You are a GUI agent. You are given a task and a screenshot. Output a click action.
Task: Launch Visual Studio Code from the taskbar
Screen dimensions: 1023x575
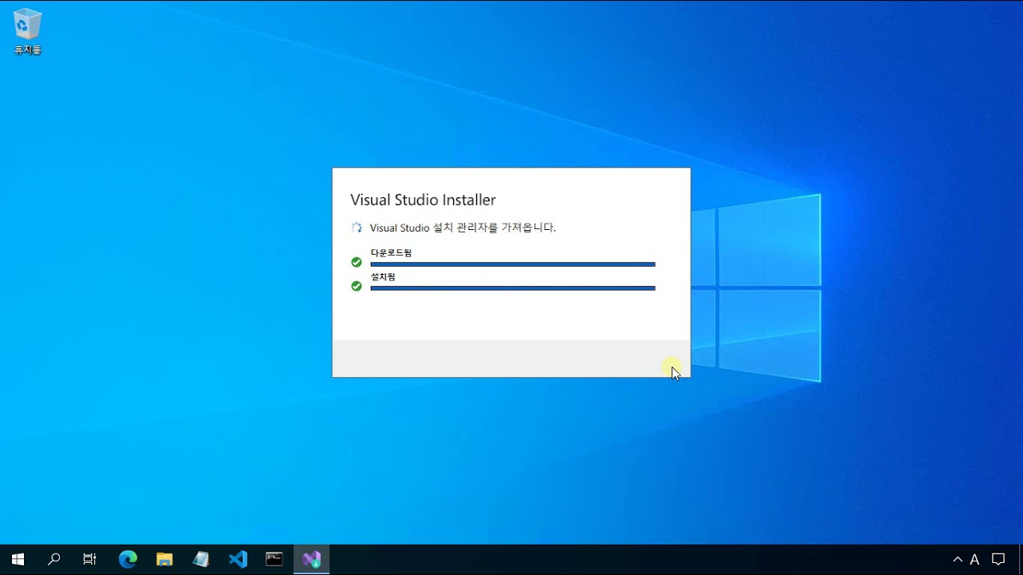pyautogui.click(x=238, y=559)
